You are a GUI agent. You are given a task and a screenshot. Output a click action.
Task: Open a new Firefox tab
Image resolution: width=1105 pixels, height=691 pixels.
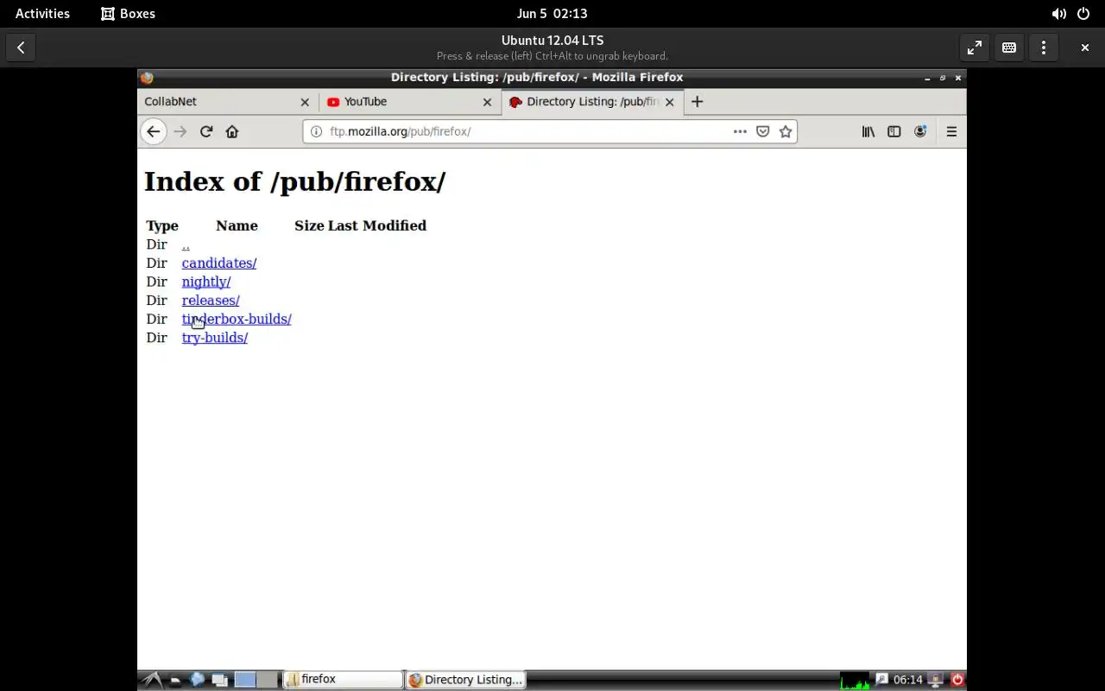[697, 101]
